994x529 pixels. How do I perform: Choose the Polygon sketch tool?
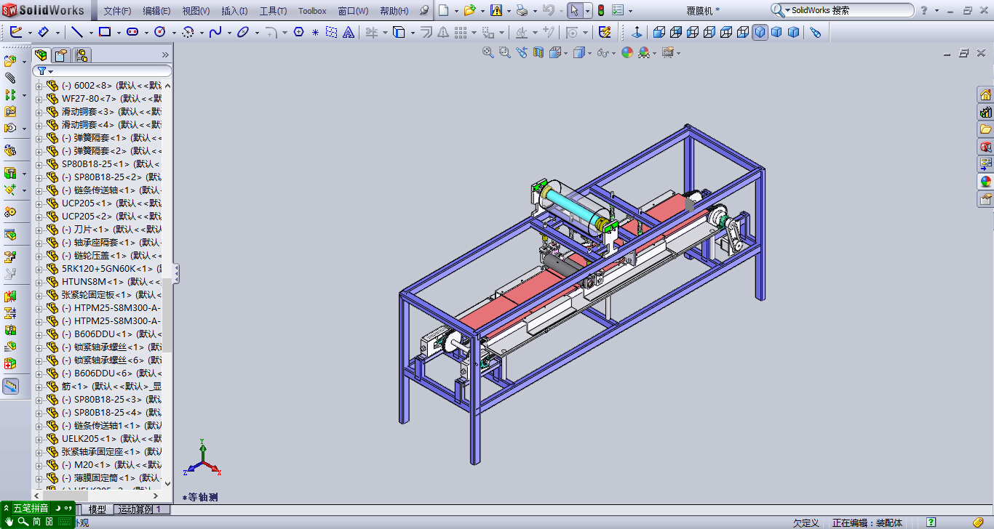[x=298, y=32]
